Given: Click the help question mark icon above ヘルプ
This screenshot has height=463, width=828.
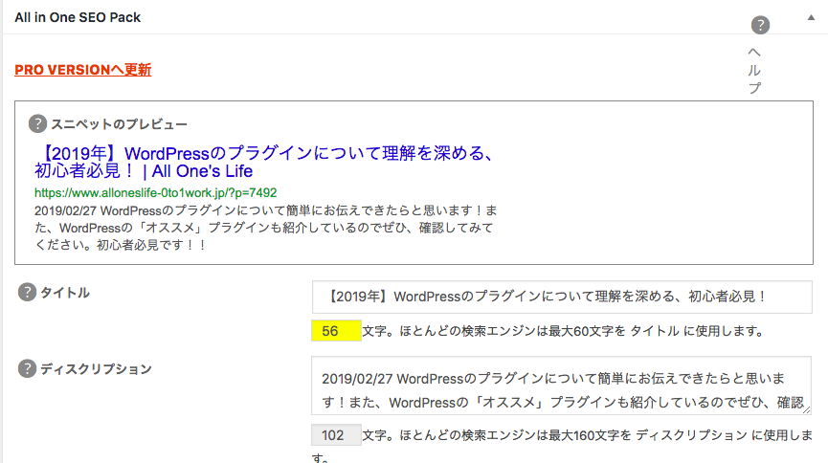Looking at the screenshot, I should [760, 26].
